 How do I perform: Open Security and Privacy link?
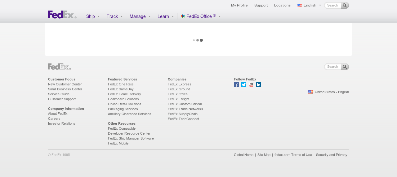click(332, 155)
